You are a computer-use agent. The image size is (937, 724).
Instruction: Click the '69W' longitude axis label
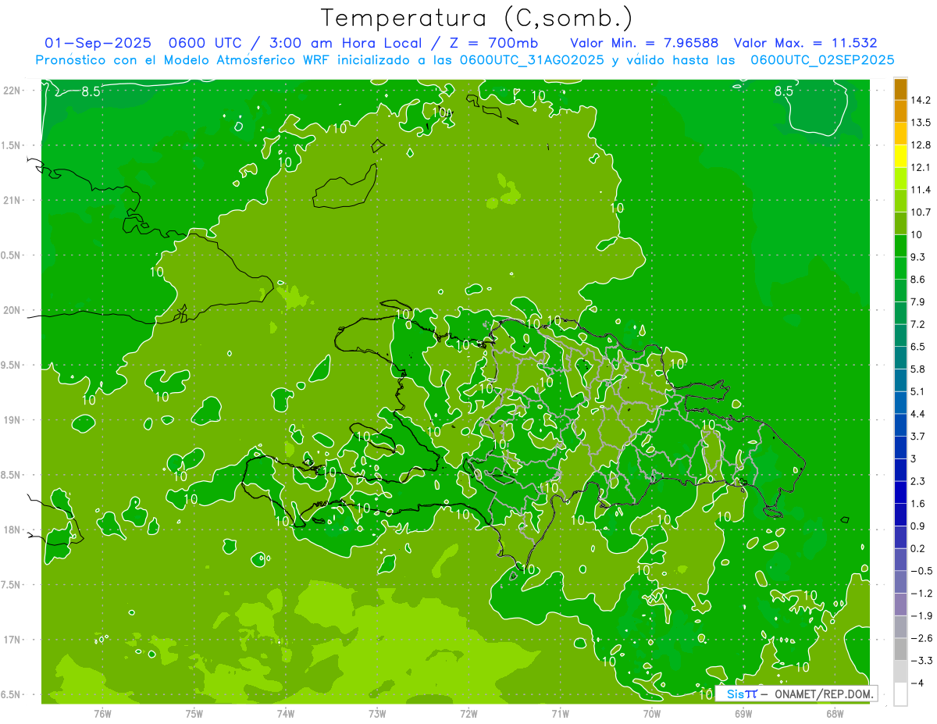tap(743, 713)
